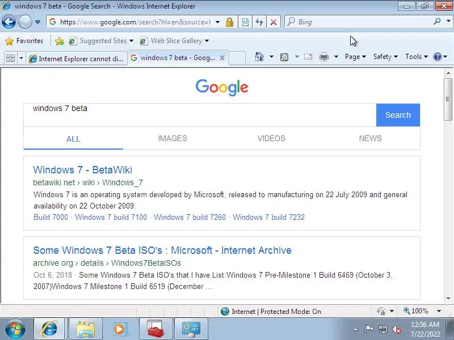
Task: Expand the feeds dropdown arrow
Action: point(297,57)
